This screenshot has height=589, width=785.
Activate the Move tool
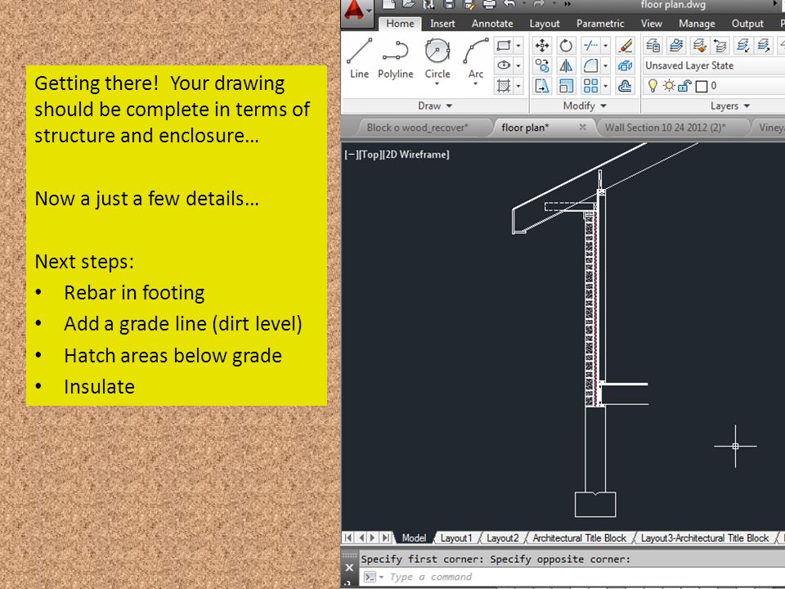coord(541,46)
